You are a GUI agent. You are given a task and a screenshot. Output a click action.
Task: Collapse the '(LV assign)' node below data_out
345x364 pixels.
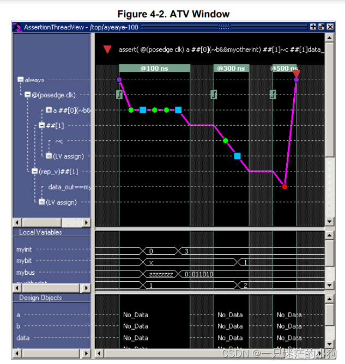(x=41, y=202)
